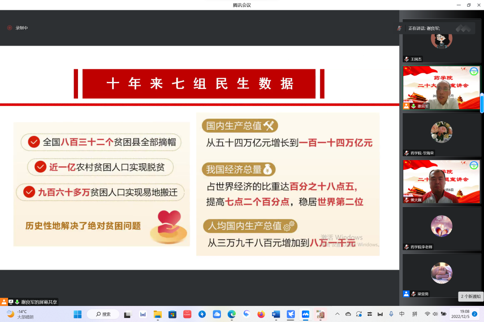Open File Explorer from the taskbar
This screenshot has height=322, width=484.
pyautogui.click(x=157, y=314)
